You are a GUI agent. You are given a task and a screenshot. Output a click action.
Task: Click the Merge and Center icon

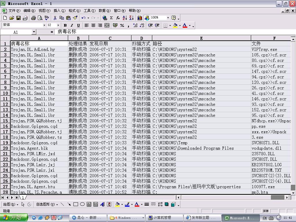click(107, 25)
